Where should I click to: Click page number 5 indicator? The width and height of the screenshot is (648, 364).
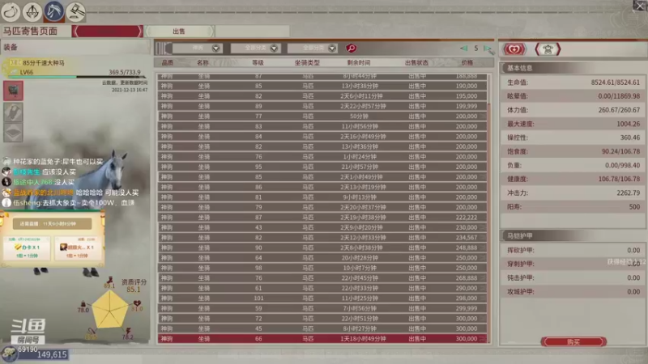pos(475,49)
